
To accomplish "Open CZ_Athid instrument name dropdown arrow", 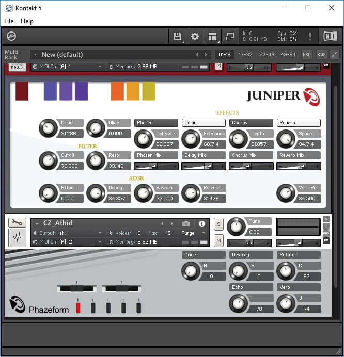I will coord(37,224).
